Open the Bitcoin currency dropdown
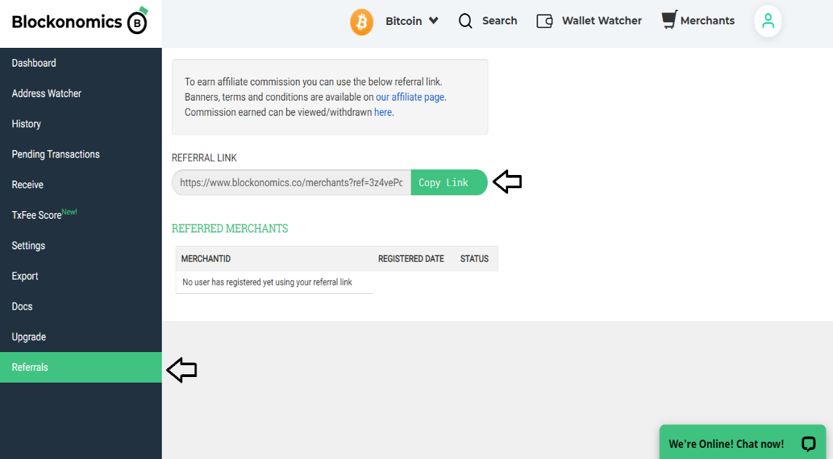This screenshot has height=459, width=833. coord(412,21)
